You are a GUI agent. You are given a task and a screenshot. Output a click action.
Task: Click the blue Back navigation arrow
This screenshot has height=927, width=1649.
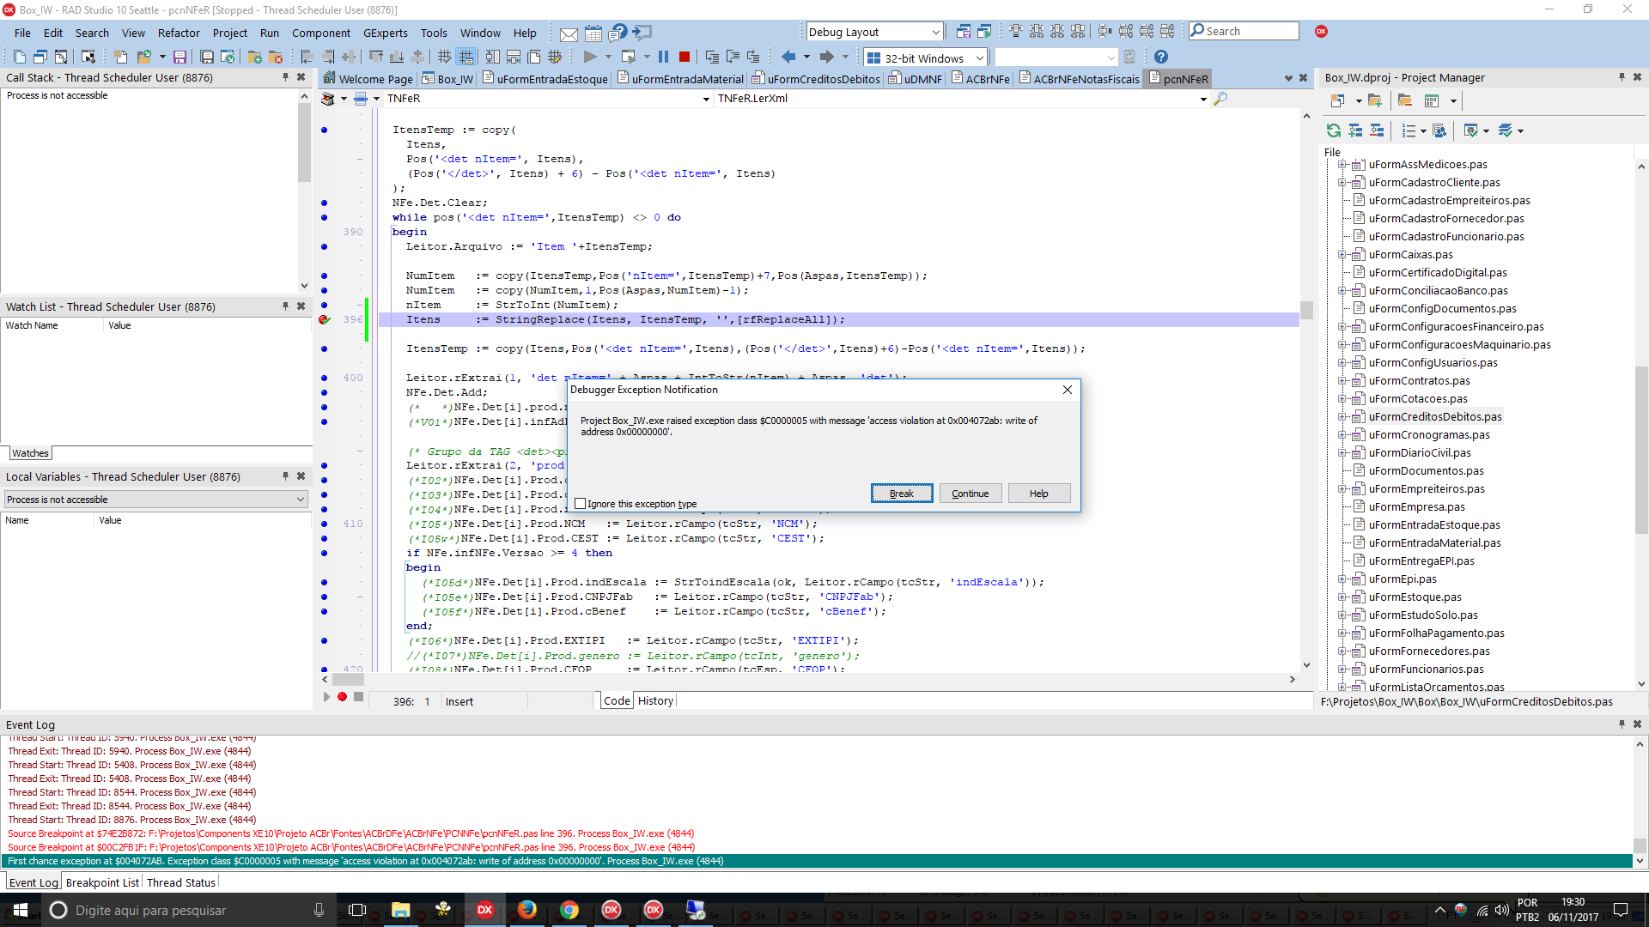point(788,57)
